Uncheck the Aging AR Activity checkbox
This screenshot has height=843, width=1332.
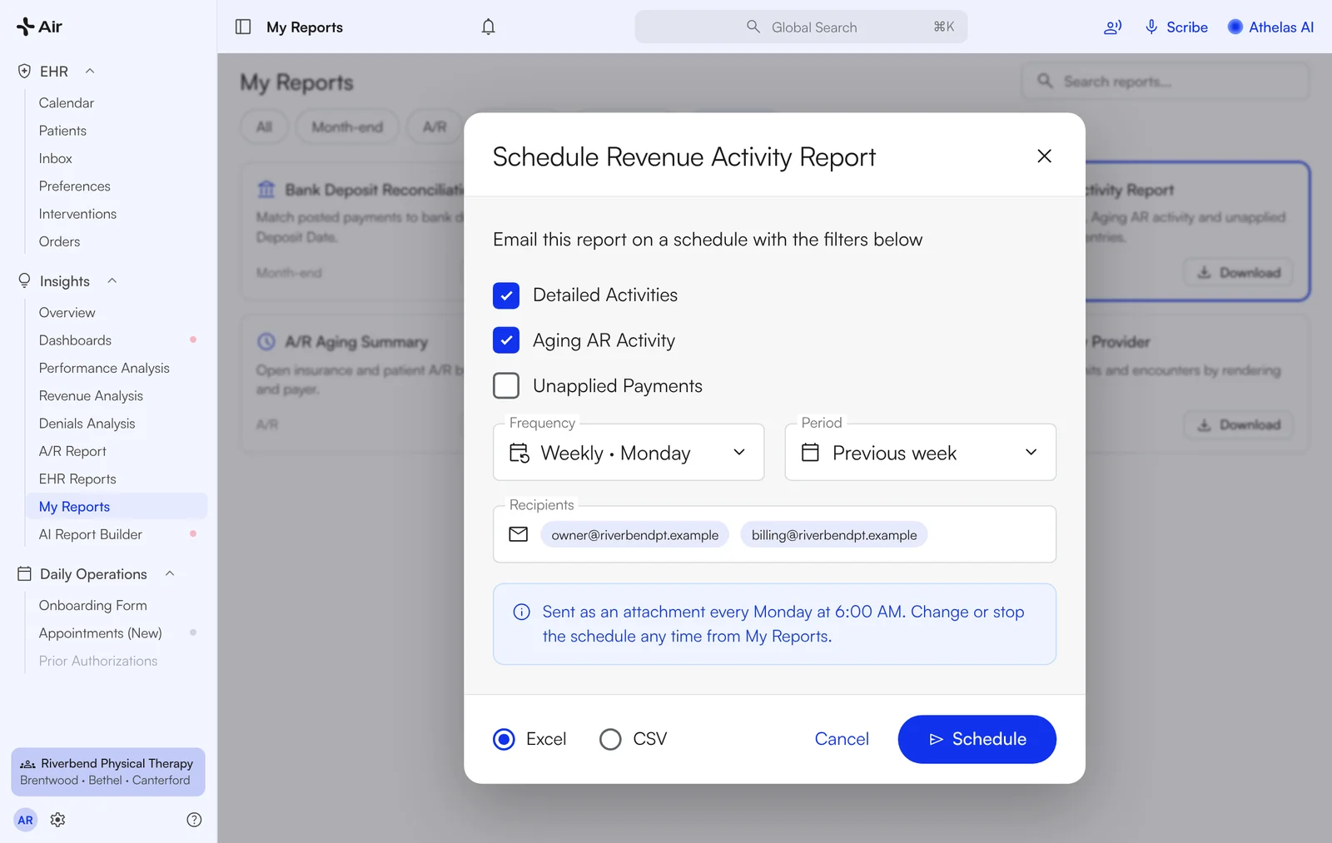tap(506, 340)
